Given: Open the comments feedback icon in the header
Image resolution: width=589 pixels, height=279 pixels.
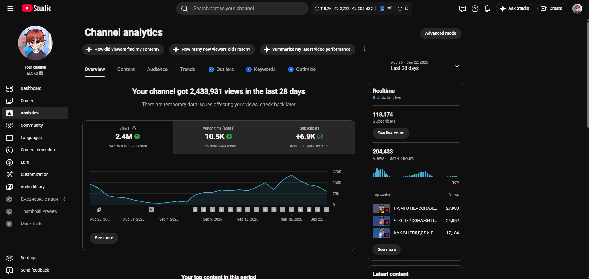Looking at the screenshot, I should click(462, 9).
